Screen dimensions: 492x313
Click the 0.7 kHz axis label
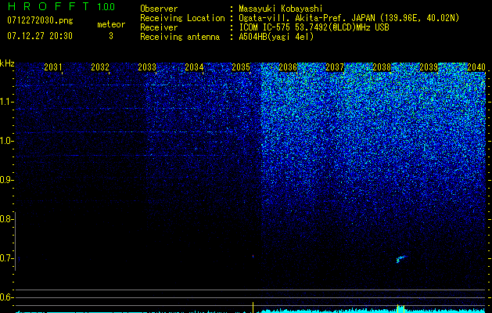tap(6, 258)
